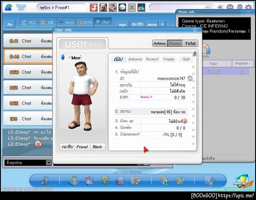256x200 pixels.
Task: Select room 050 Chat
Action: (28, 72)
